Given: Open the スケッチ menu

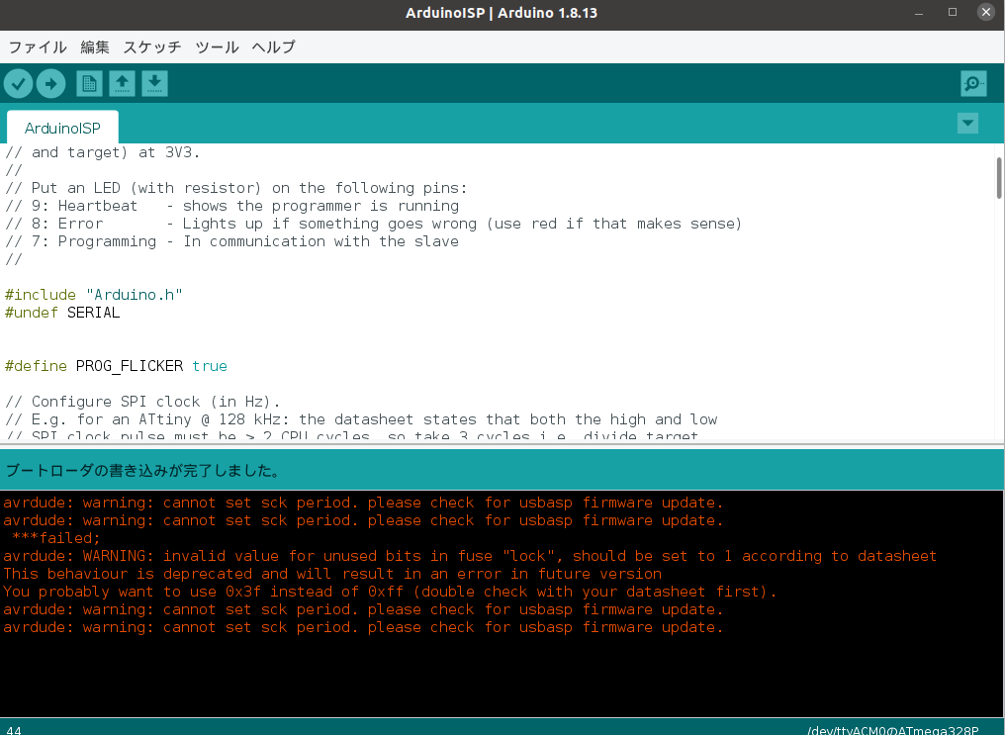Looking at the screenshot, I should tap(152, 47).
